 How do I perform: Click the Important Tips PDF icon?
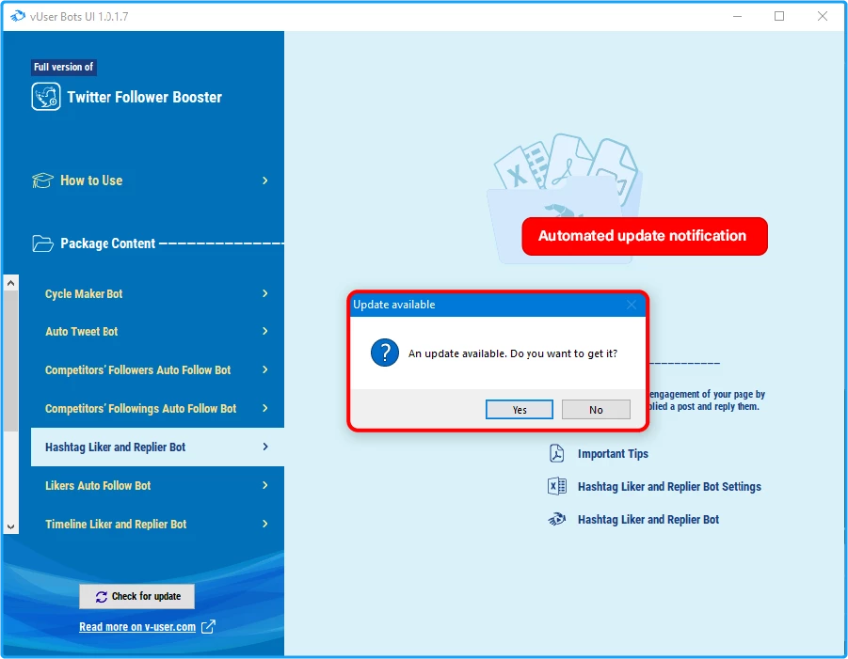click(556, 453)
